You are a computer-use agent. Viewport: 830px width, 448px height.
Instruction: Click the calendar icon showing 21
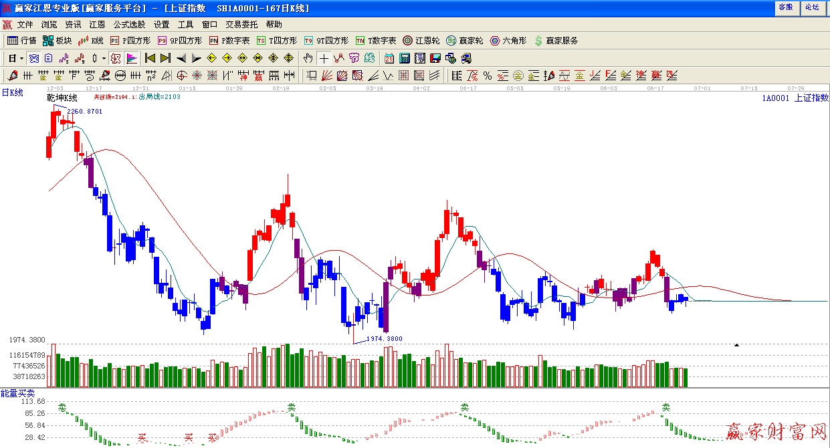click(x=389, y=58)
